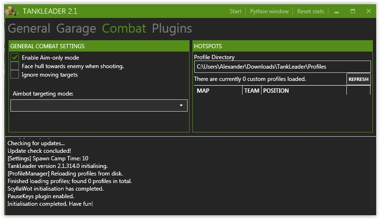This screenshot has width=380, height=219.
Task: Tick Ignore moving targets checkbox
Action: click(x=15, y=74)
